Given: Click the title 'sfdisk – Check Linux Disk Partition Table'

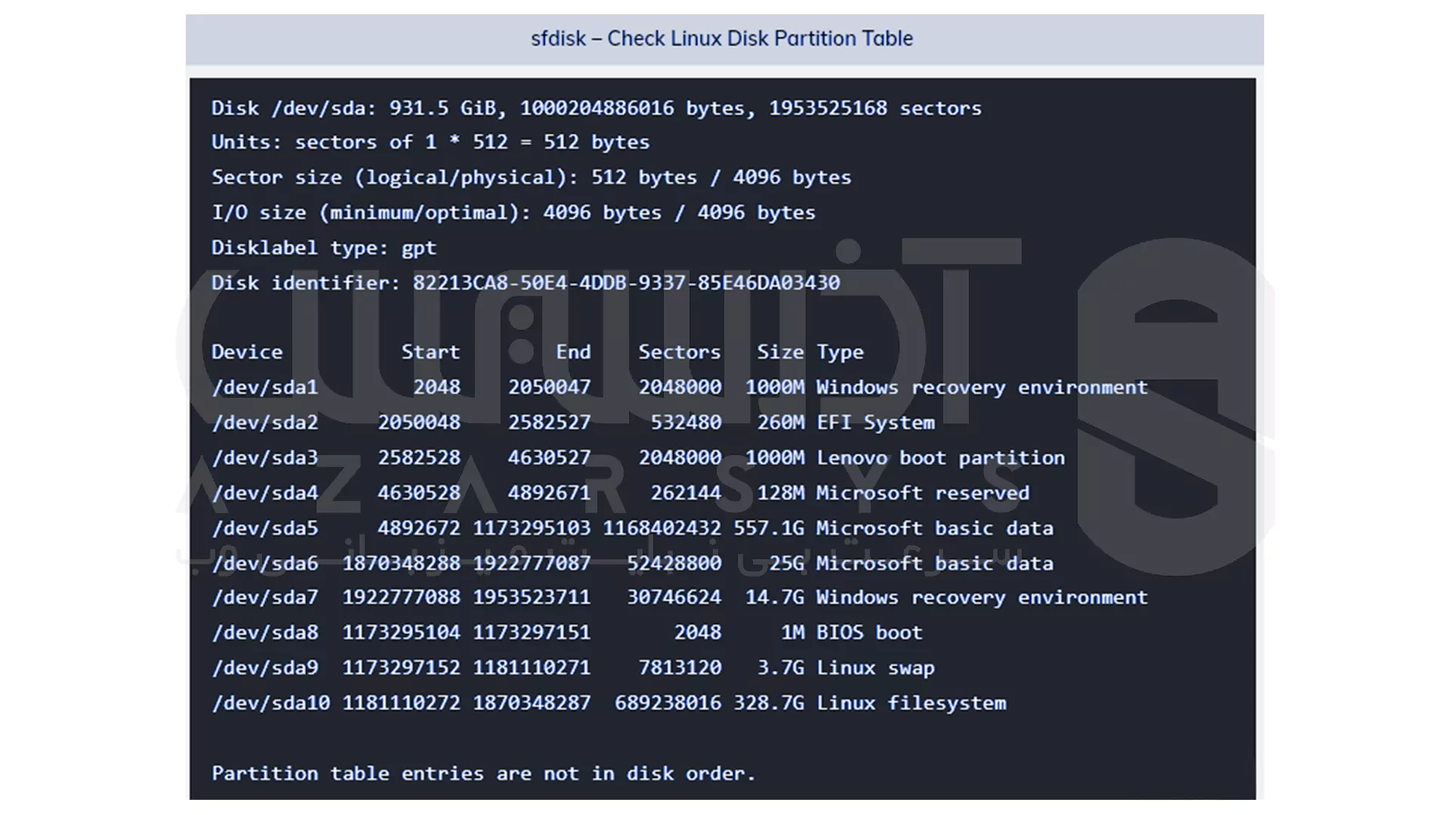Looking at the screenshot, I should (722, 38).
